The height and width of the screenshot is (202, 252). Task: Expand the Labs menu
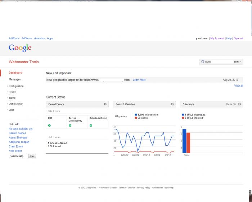(x=12, y=110)
